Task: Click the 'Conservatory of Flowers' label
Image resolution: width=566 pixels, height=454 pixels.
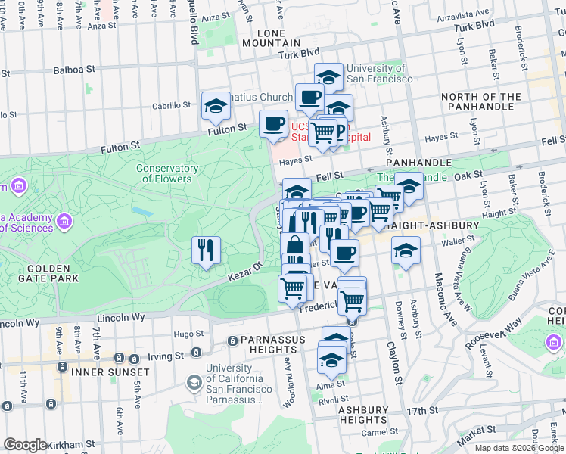Action: 167,173
